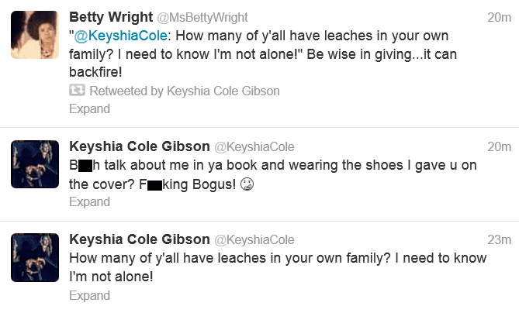The height and width of the screenshot is (313, 519).
Task: Click the emoji in the Bogus tweet
Action: 247,184
